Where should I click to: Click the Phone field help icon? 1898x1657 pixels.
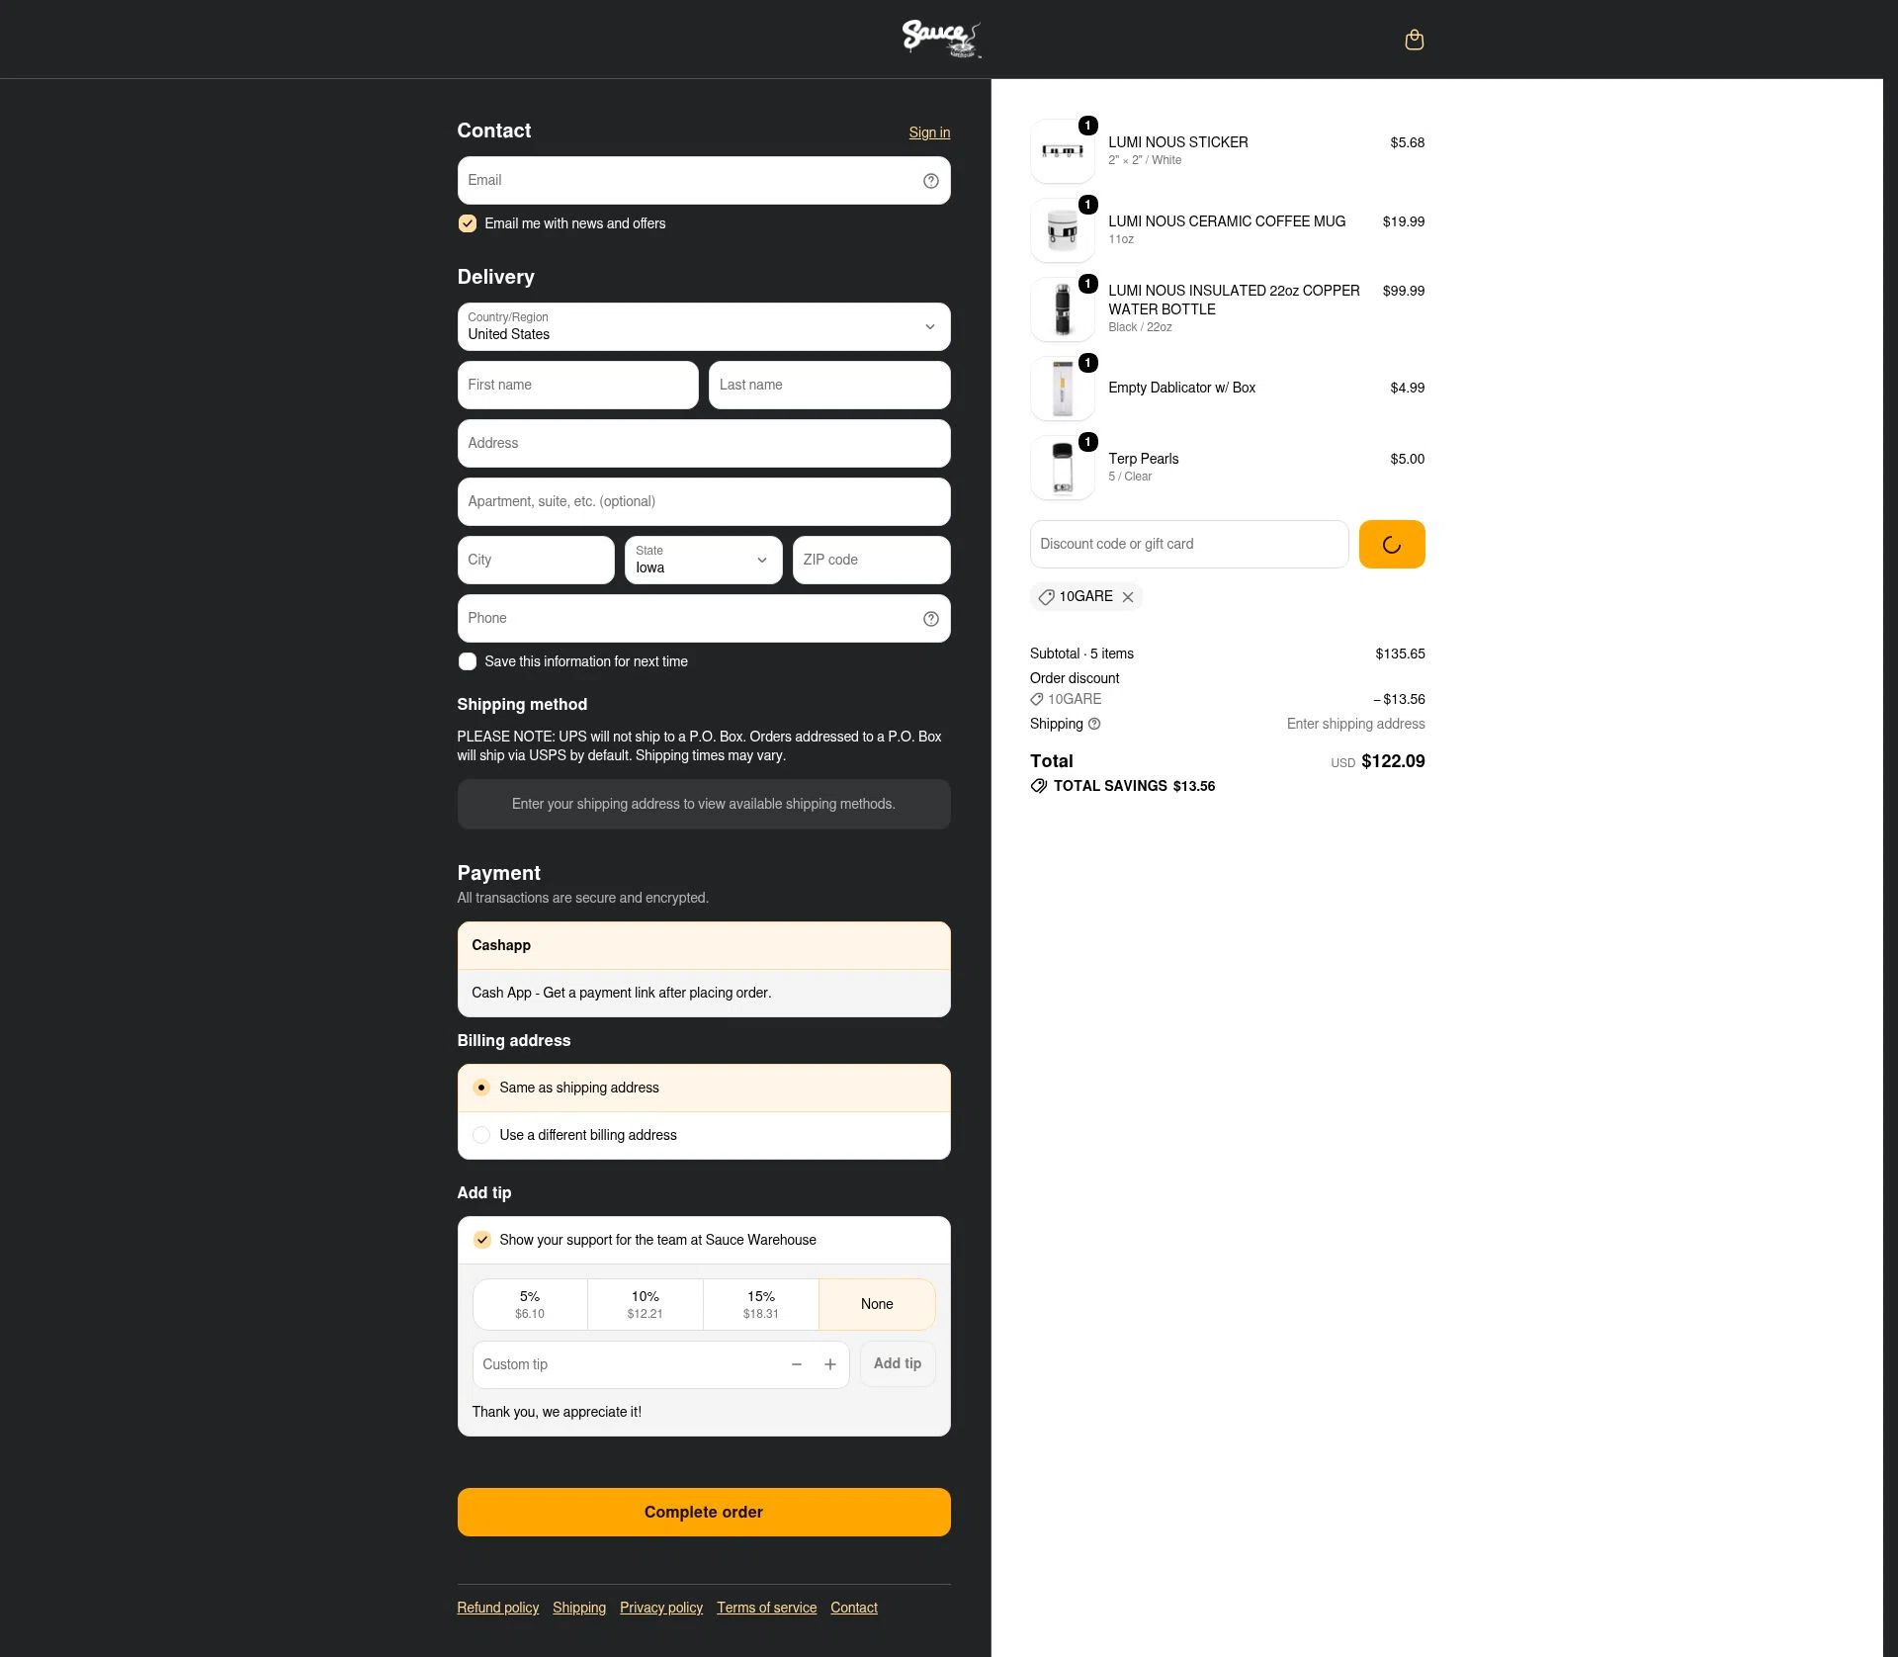click(930, 619)
